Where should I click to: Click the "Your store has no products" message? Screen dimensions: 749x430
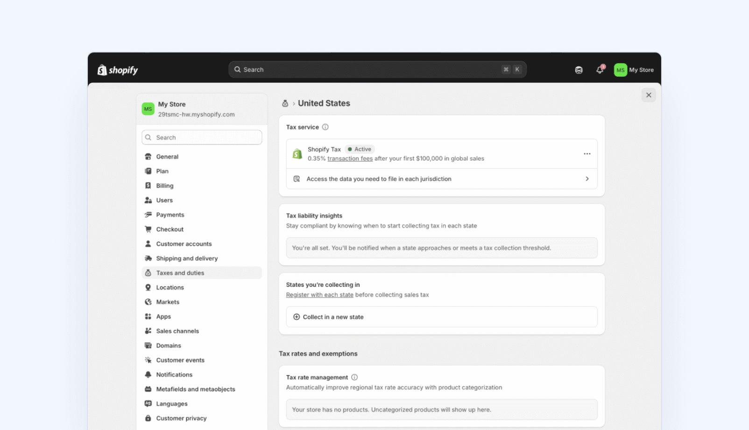(442, 409)
